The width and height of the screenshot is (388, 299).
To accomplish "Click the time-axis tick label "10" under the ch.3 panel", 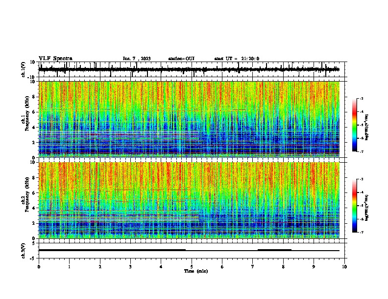I will (344, 267).
